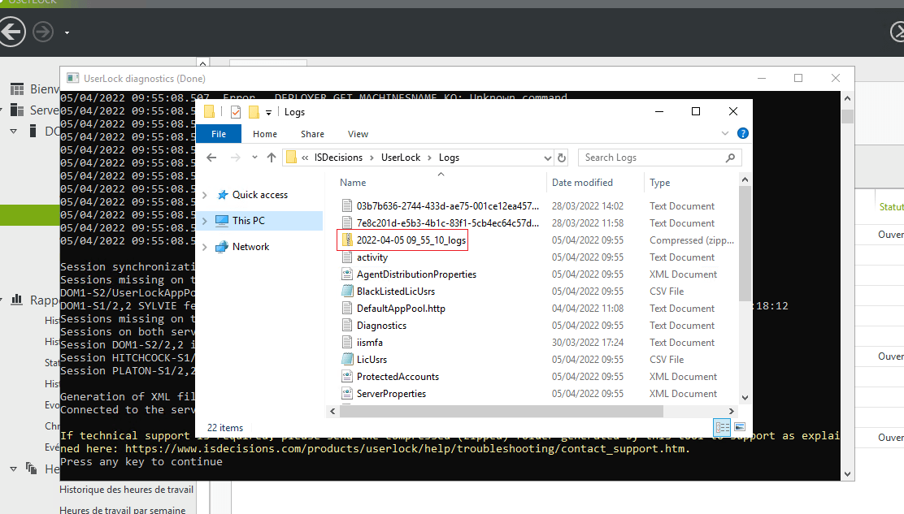The image size is (904, 514).
Task: Go up one folder level
Action: pyautogui.click(x=271, y=158)
